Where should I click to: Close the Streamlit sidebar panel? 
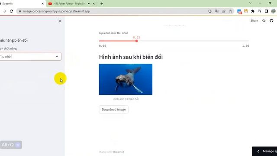(x=60, y=21)
